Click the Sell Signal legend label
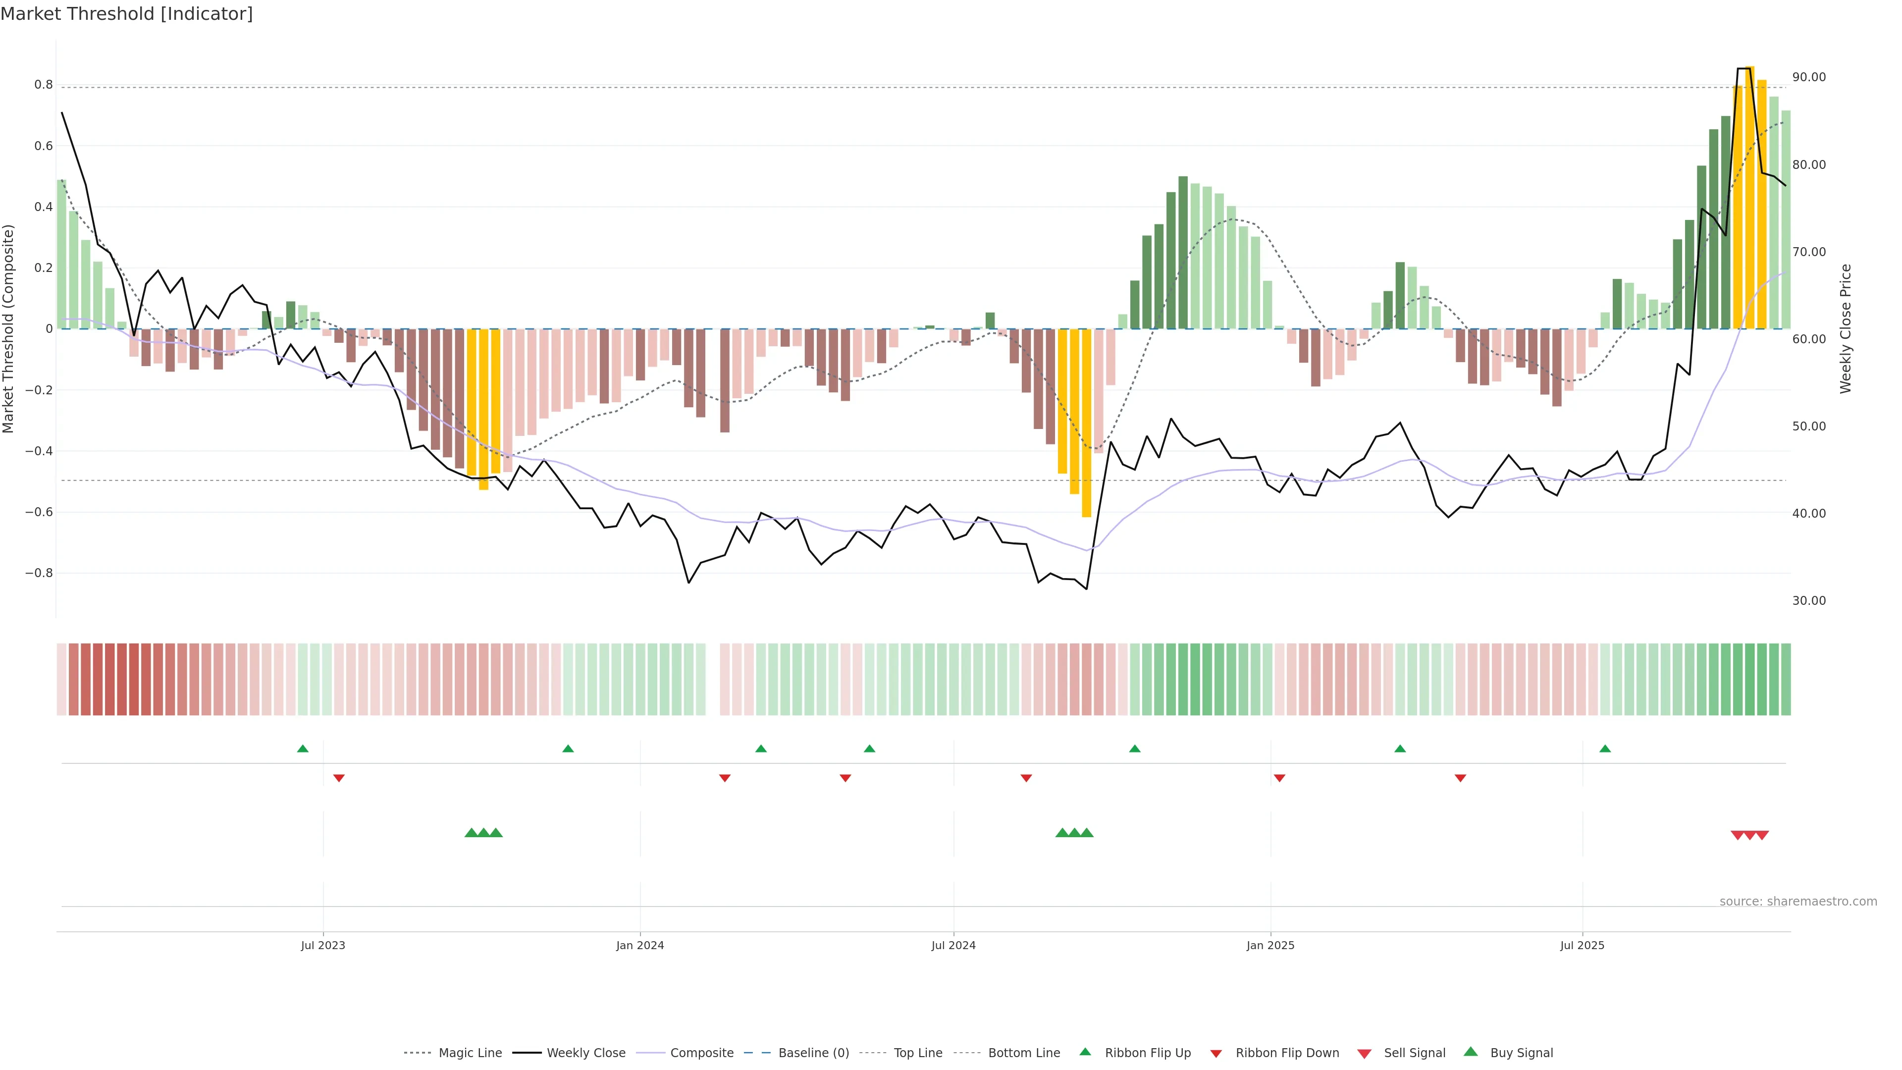This screenshot has width=1902, height=1070. (1414, 1053)
